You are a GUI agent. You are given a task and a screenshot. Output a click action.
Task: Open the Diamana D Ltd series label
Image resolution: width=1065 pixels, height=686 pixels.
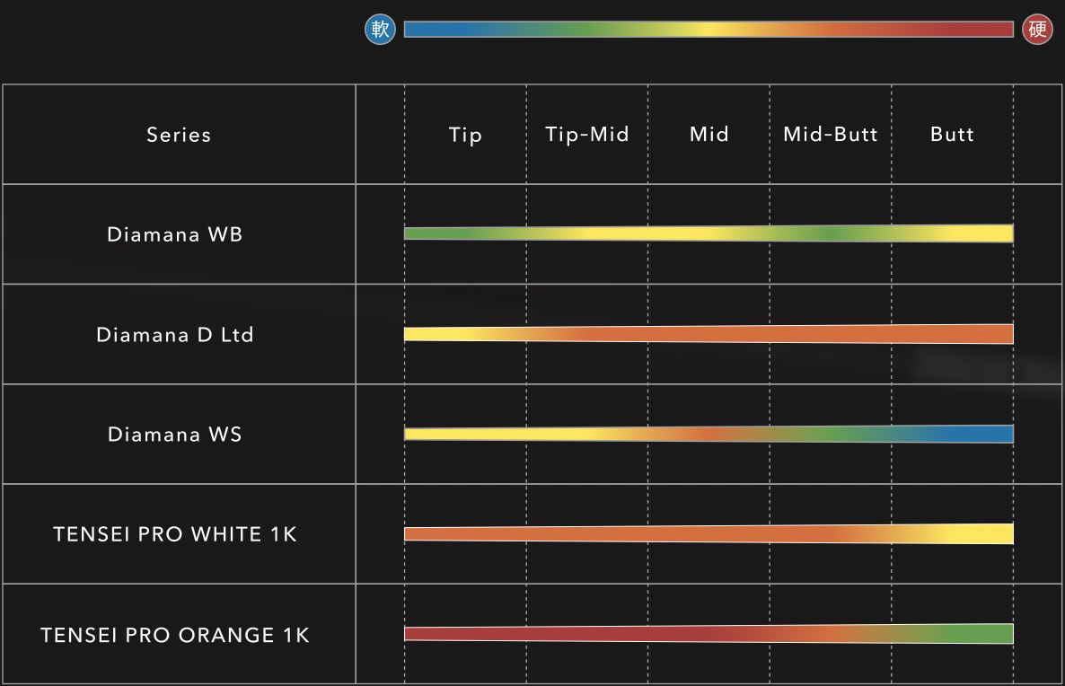coord(175,335)
